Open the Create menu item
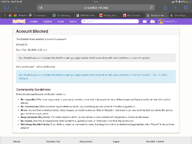 coord(33,22)
